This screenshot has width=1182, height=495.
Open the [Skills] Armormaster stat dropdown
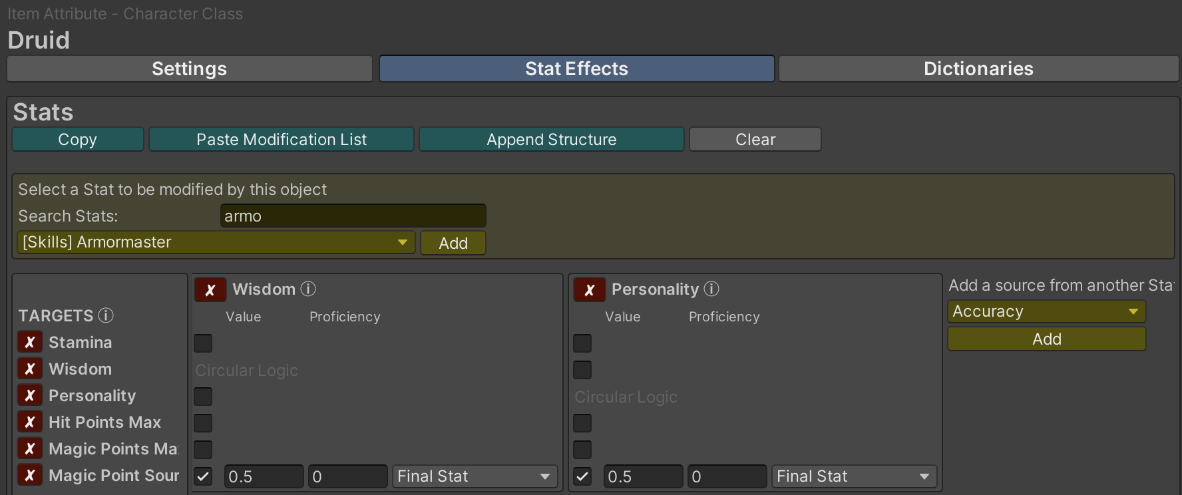click(x=216, y=242)
